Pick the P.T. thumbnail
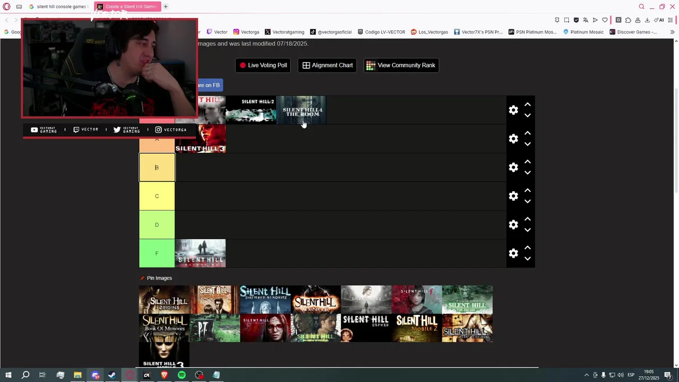 [215, 328]
